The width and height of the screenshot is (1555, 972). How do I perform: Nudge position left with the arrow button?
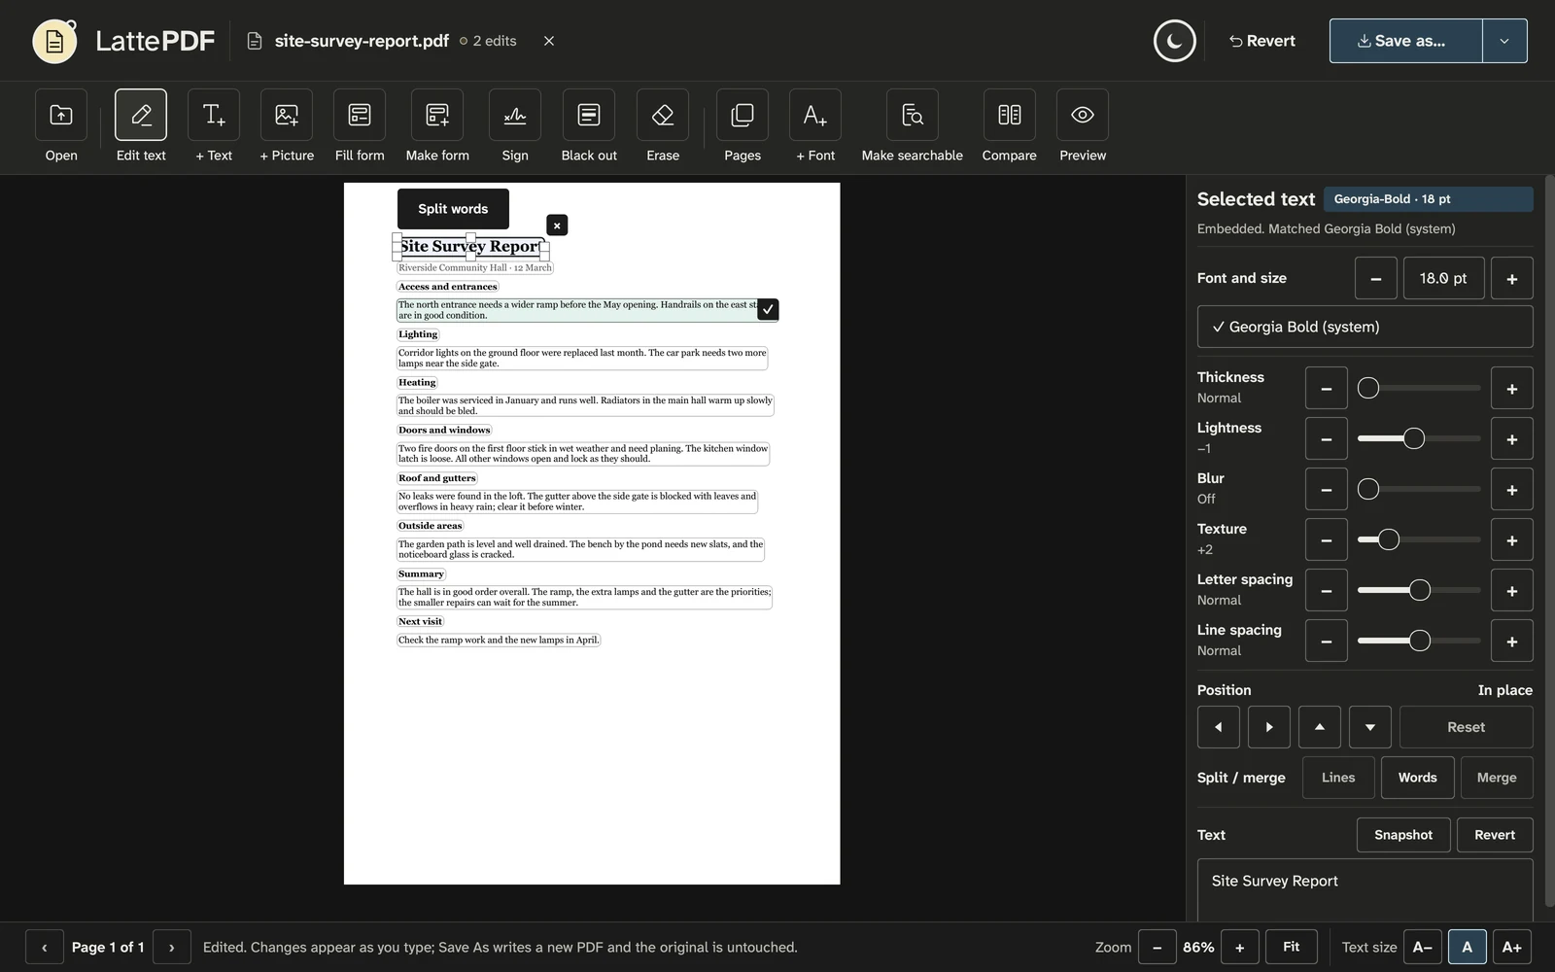(x=1219, y=727)
